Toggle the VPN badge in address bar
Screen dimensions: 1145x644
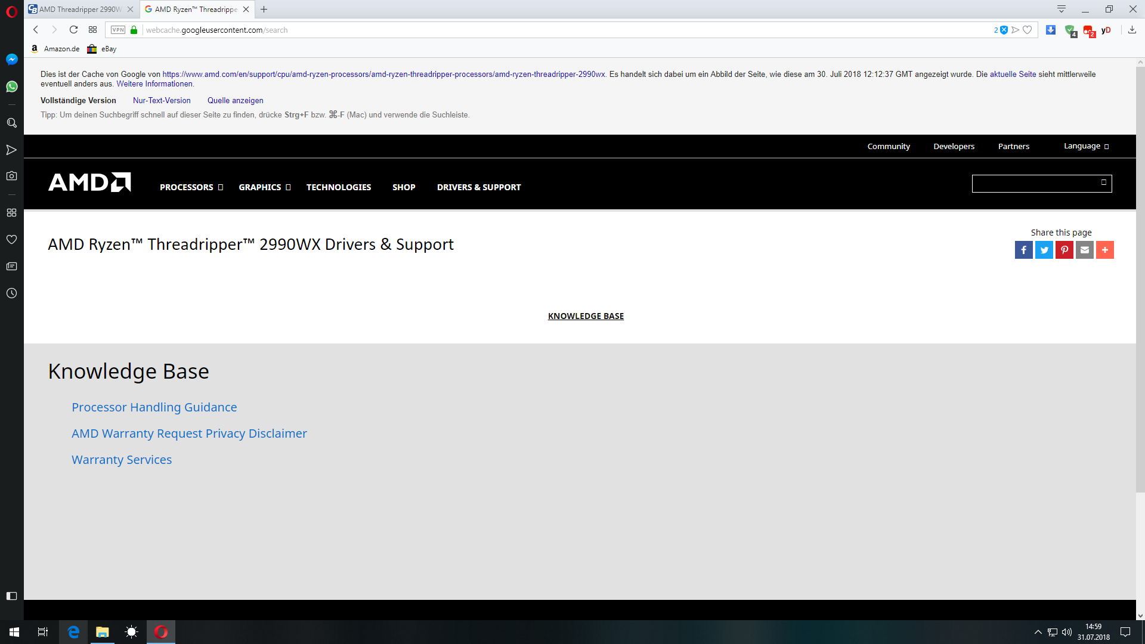[118, 30]
